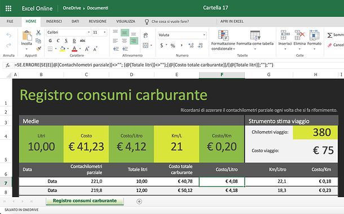Screen dimensions: 344x214
Task: Toggle underline (S) formatting
Action: [x=66, y=41]
